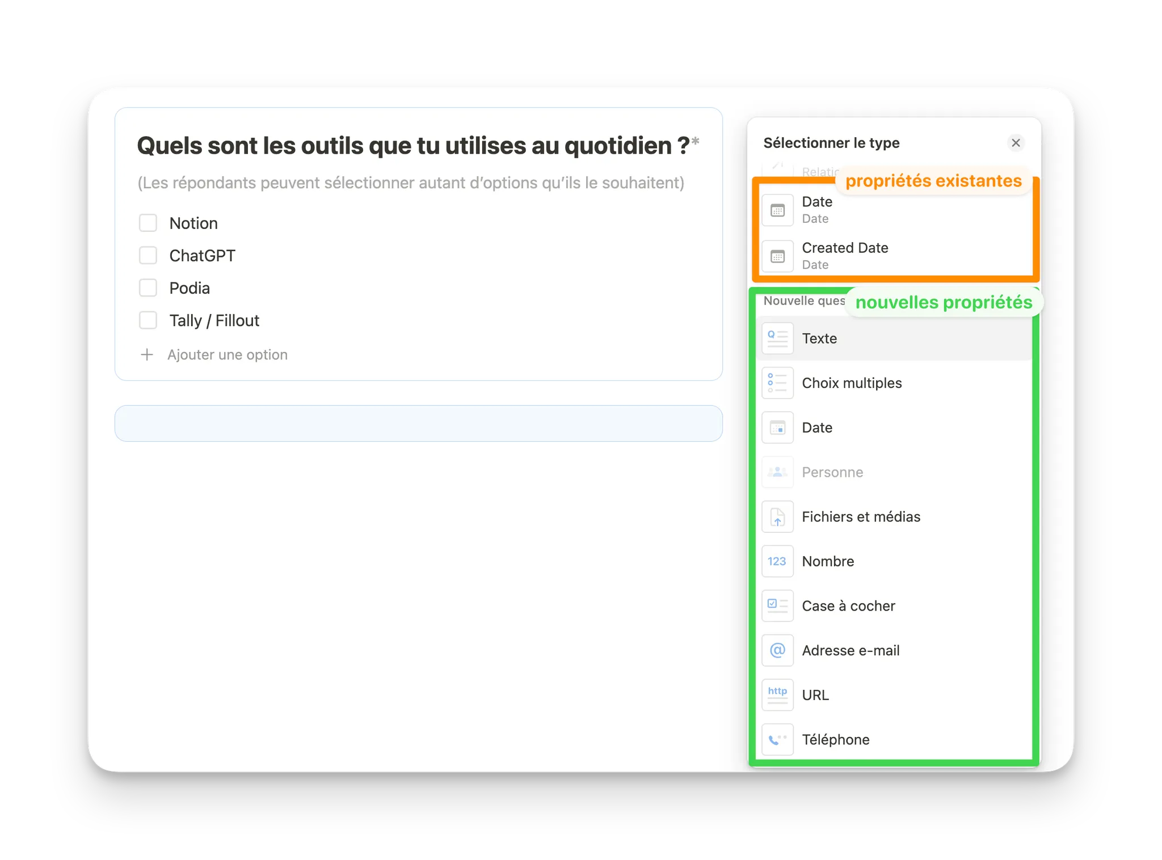Screen dimensions: 1162x860
Task: Click the Adresse e-mail at-sign icon
Action: point(777,650)
